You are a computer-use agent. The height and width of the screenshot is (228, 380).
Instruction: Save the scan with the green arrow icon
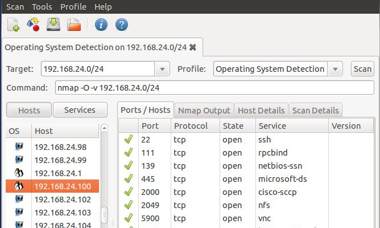click(53, 25)
